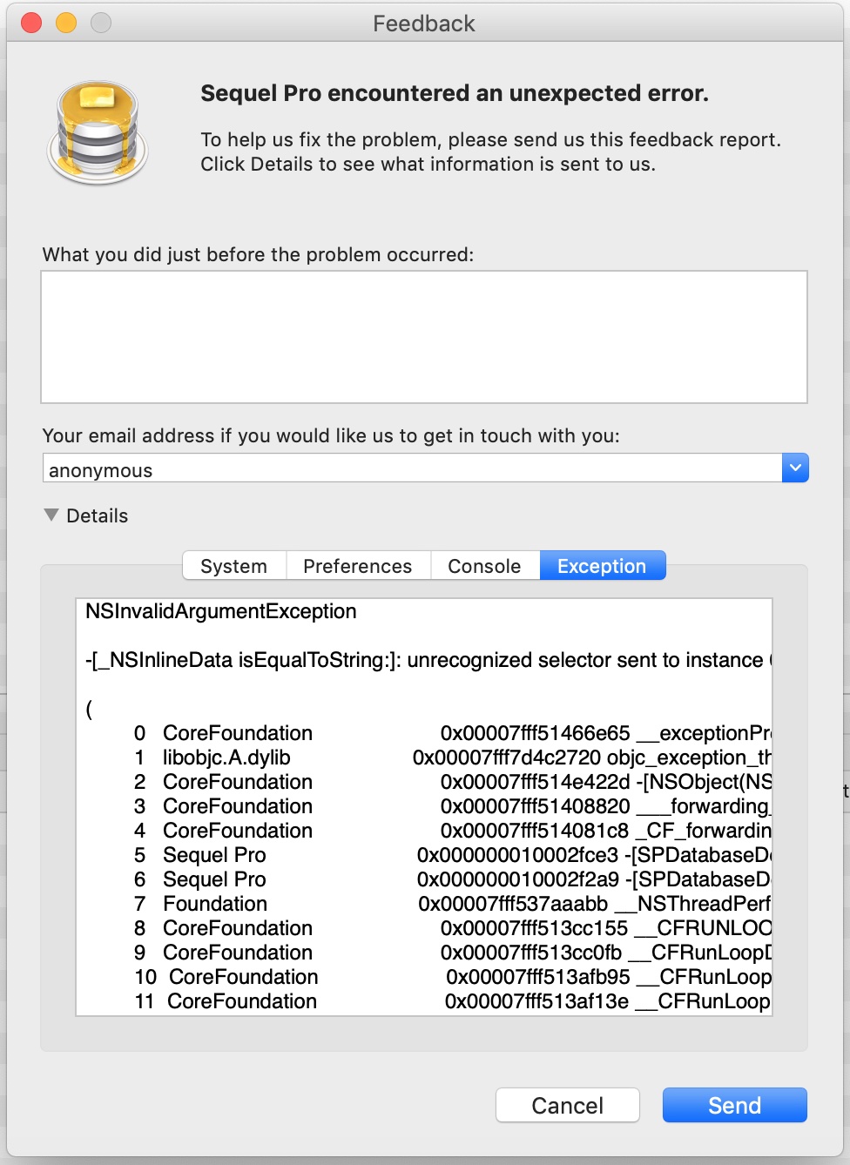
Task: Click the 'Details' label text
Action: pos(98,515)
